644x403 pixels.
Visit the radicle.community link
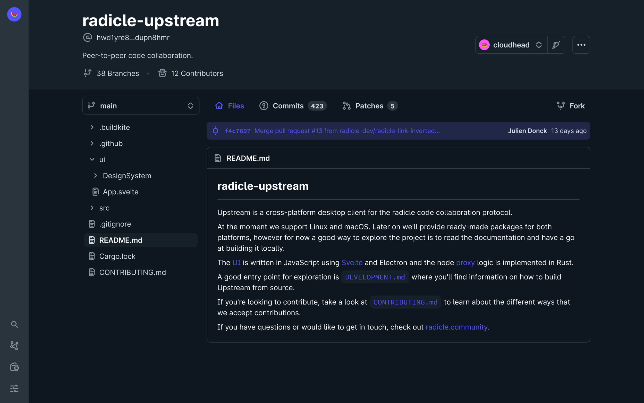point(456,327)
